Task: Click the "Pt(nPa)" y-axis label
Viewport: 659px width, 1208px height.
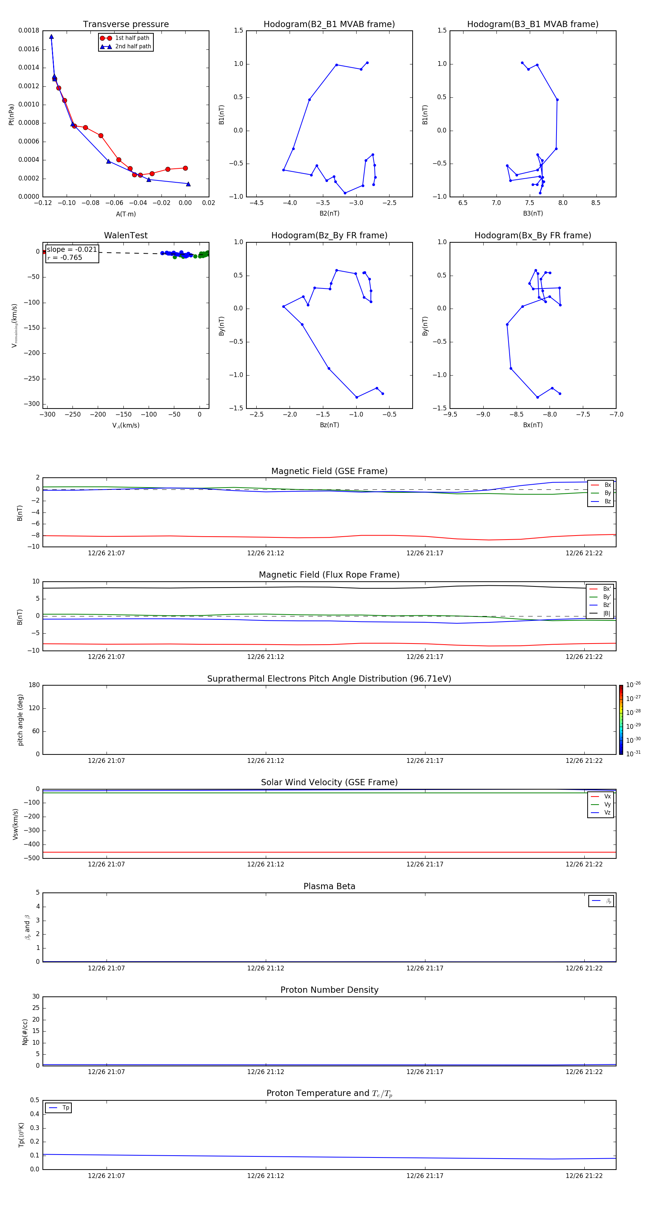Action: (x=11, y=115)
